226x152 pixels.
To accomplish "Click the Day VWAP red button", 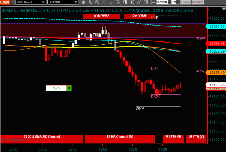I will click(x=140, y=16).
